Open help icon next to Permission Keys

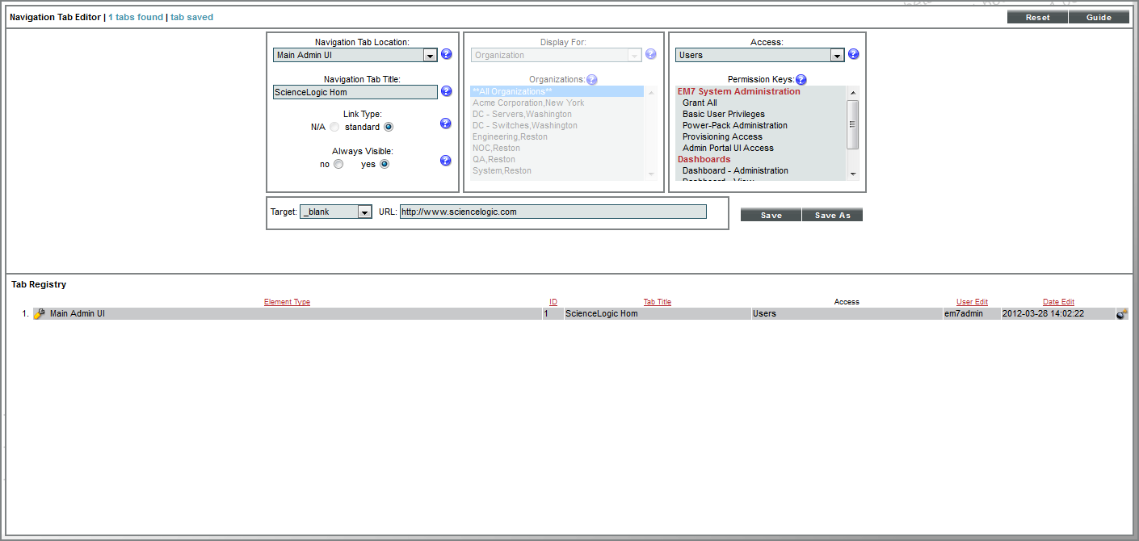pos(801,80)
